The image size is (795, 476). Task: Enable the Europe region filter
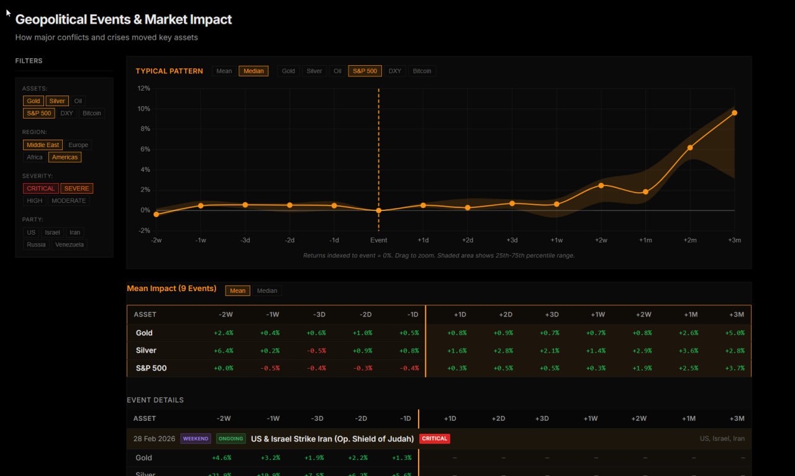click(78, 145)
